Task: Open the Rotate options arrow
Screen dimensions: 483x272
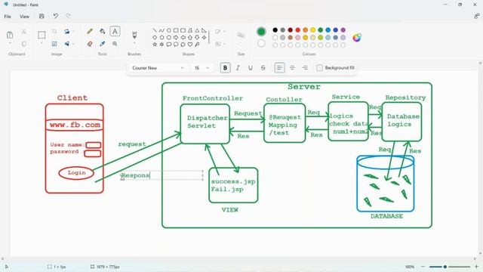Action: point(73,32)
